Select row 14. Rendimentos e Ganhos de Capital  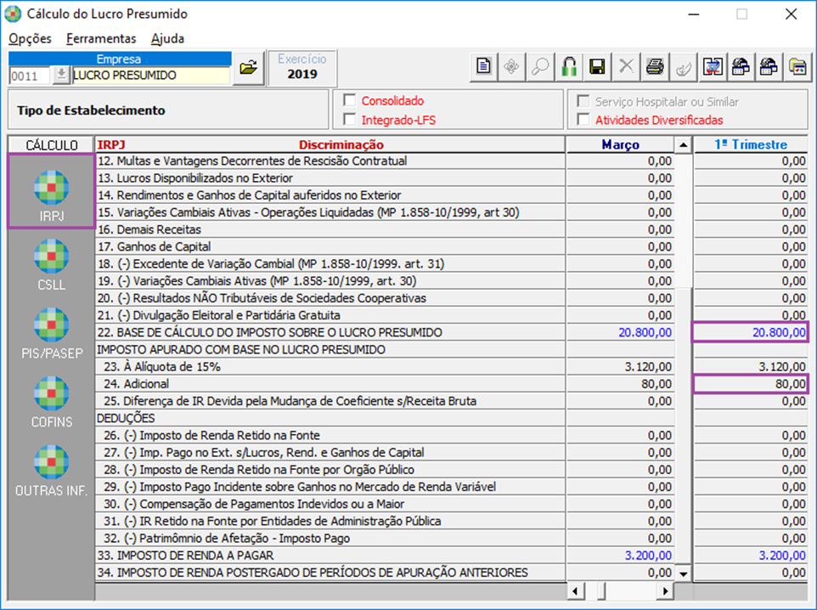[330, 195]
